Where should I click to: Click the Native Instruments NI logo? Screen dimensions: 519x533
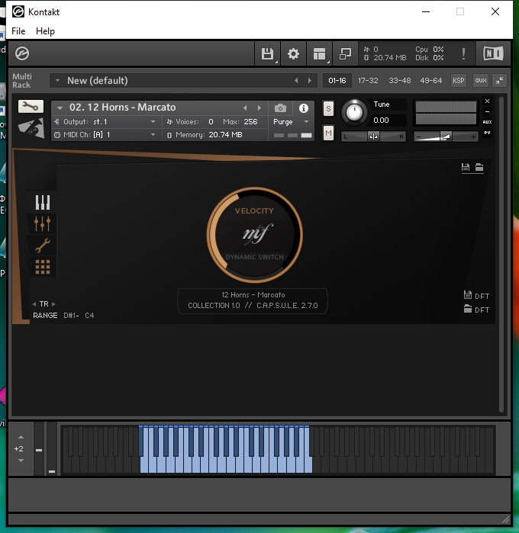[x=493, y=53]
